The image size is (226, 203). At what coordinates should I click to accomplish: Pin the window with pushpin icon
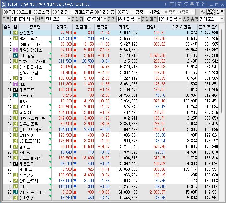click(192, 4)
